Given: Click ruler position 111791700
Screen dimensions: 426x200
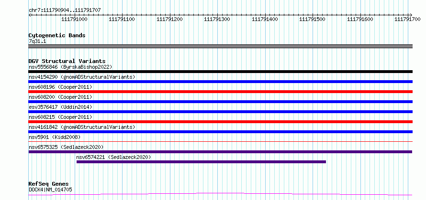Looking at the screenshot, I should (x=408, y=19).
